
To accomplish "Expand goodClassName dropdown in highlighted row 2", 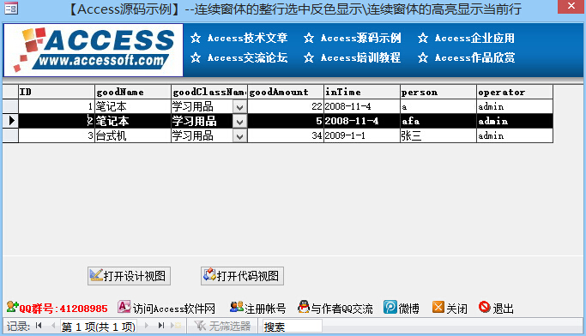I will pos(239,122).
